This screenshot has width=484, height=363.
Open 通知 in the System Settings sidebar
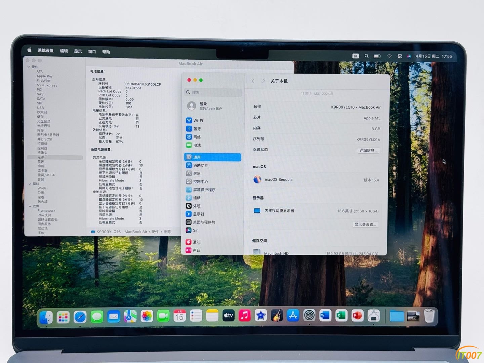212,242
